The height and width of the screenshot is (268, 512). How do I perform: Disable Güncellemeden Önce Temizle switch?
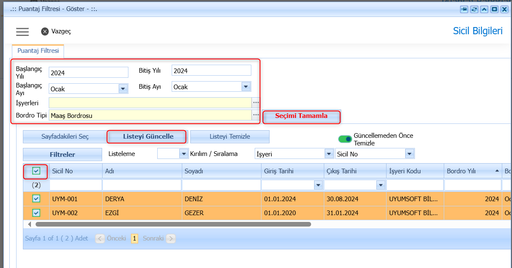(345, 139)
